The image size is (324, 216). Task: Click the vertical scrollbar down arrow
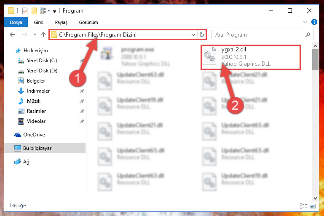(315, 198)
